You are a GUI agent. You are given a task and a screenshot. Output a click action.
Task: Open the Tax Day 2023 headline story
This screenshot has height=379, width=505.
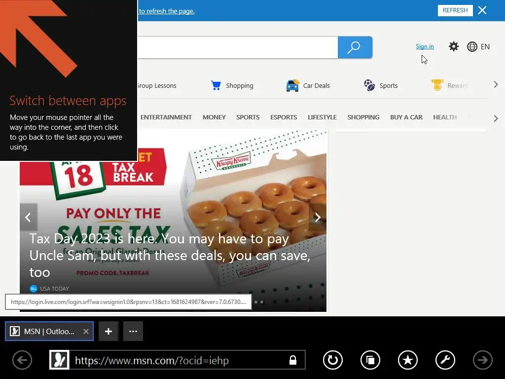[170, 256]
